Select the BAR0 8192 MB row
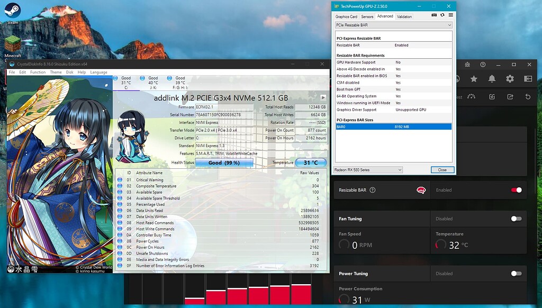The image size is (542, 308). coord(393,127)
